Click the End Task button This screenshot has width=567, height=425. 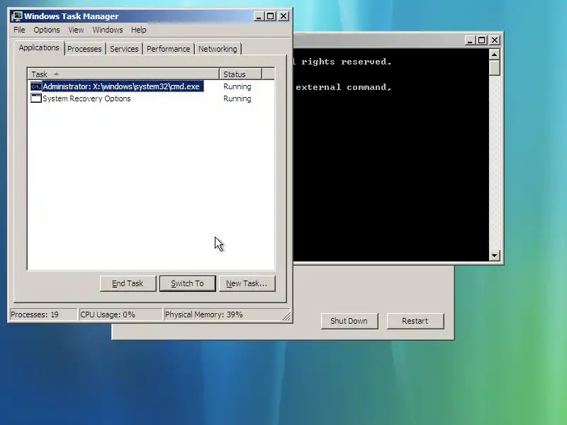[128, 283]
